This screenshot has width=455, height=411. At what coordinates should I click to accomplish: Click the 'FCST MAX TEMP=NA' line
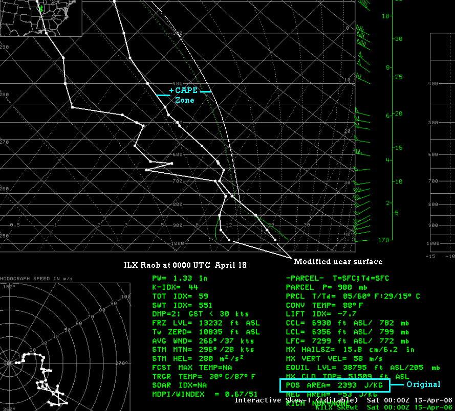[192, 368]
